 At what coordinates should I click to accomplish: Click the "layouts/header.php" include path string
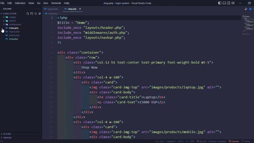pyautogui.click(x=103, y=28)
